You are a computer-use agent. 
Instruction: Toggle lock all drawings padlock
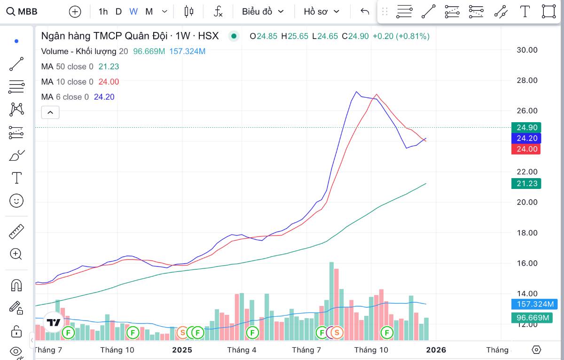[x=16, y=331]
